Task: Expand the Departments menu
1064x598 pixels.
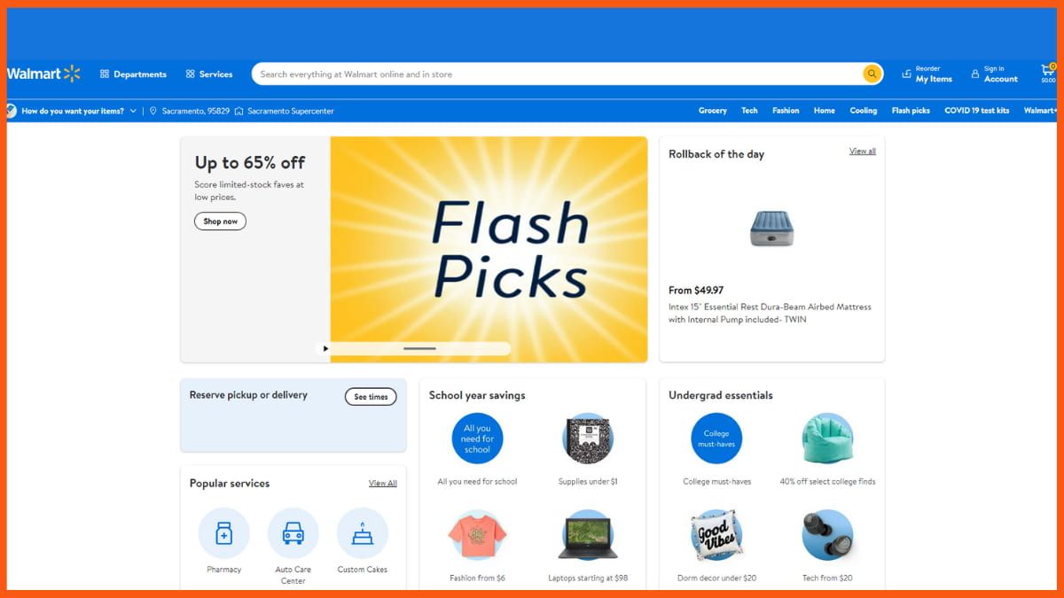Action: click(x=133, y=74)
